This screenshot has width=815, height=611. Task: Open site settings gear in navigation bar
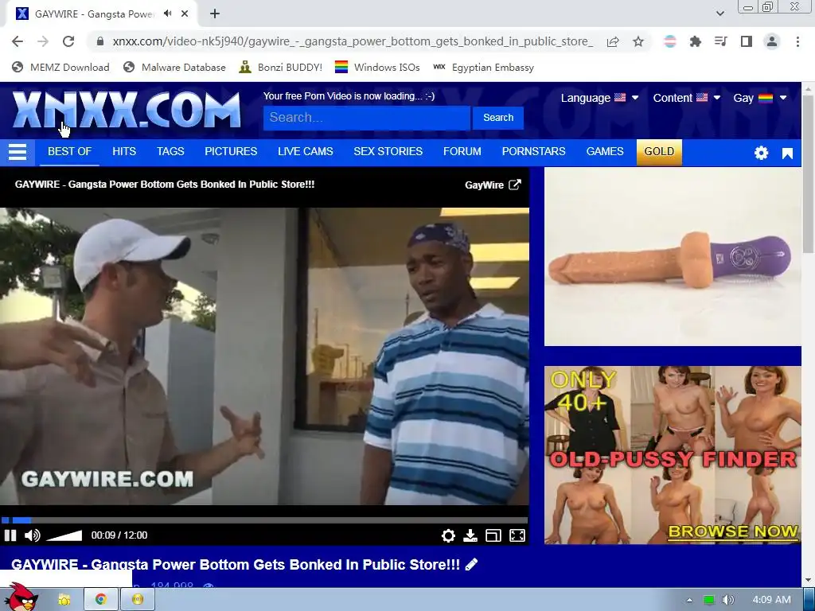(762, 153)
